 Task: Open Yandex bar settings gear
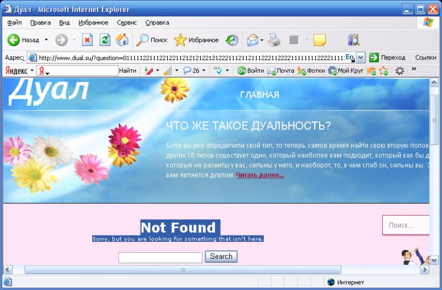pyautogui.click(x=399, y=70)
